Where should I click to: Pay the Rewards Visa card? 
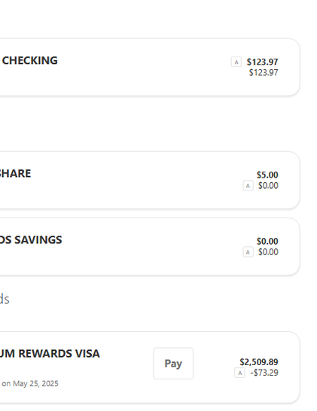[173, 364]
